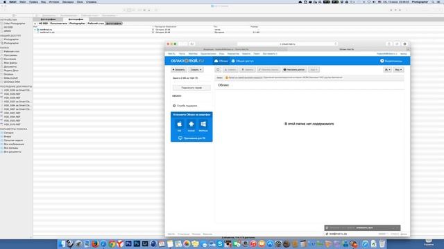444x249 pixels.
Task: Open the Общий доступ tab in the blue header
Action: pos(242,61)
